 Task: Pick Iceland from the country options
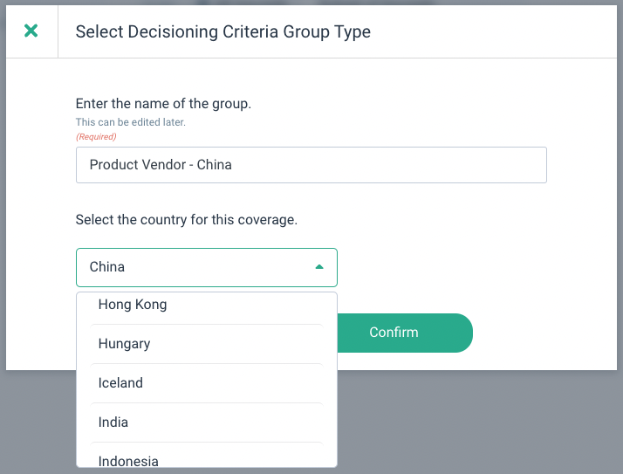[120, 383]
